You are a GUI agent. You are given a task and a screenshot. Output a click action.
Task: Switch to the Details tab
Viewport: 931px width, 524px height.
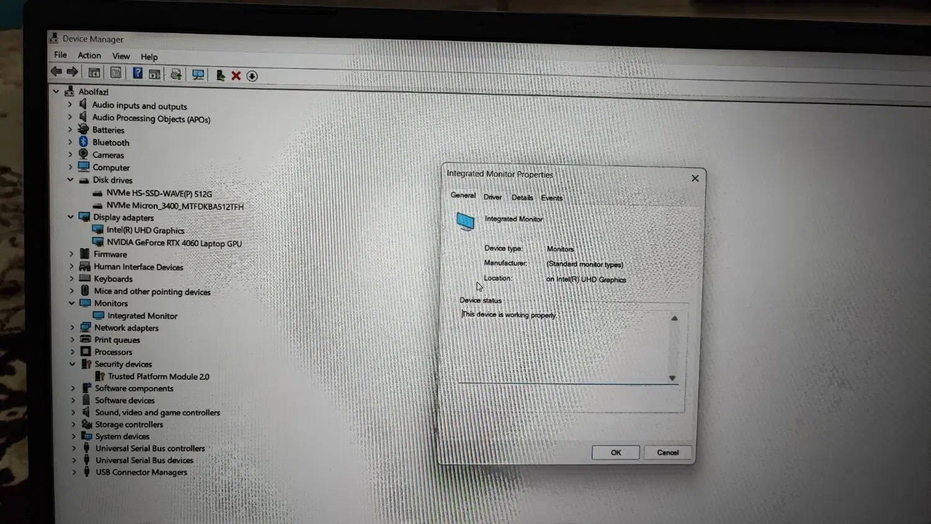click(522, 198)
